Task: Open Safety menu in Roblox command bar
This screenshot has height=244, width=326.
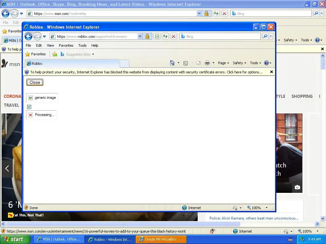Action: pyautogui.click(x=239, y=63)
